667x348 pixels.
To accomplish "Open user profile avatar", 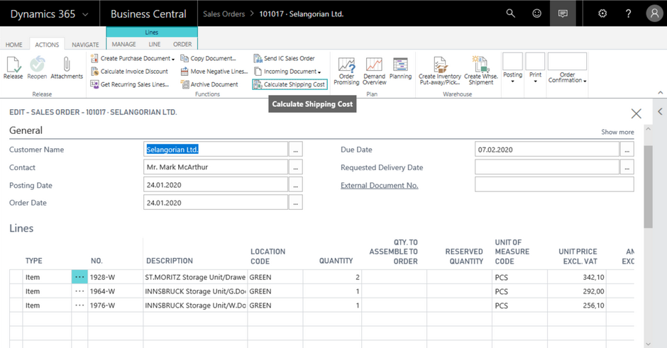I will coord(654,13).
